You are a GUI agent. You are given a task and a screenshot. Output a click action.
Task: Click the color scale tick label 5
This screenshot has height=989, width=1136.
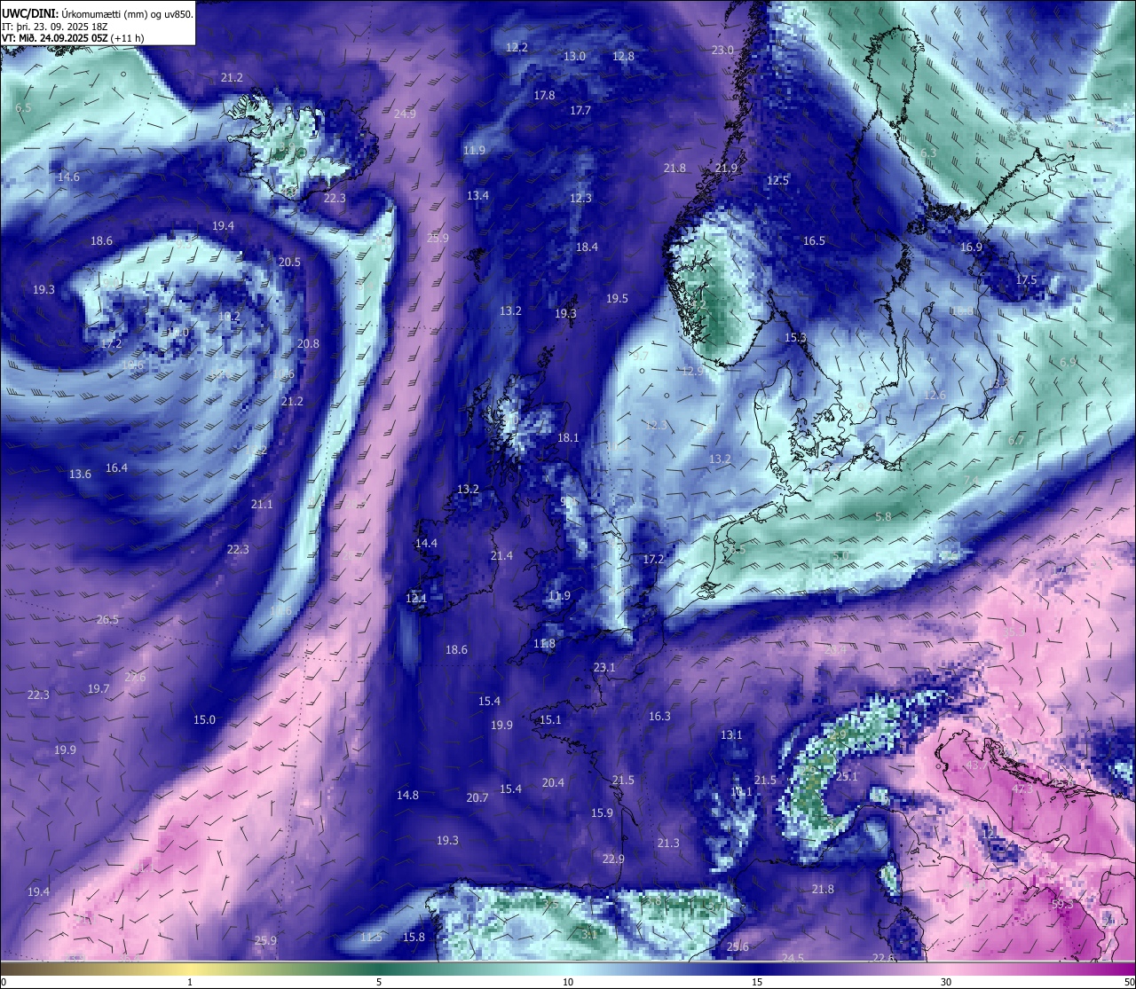[379, 982]
